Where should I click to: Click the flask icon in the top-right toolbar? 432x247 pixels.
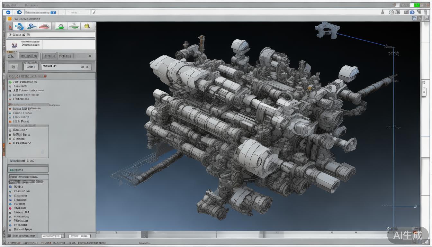point(382,12)
